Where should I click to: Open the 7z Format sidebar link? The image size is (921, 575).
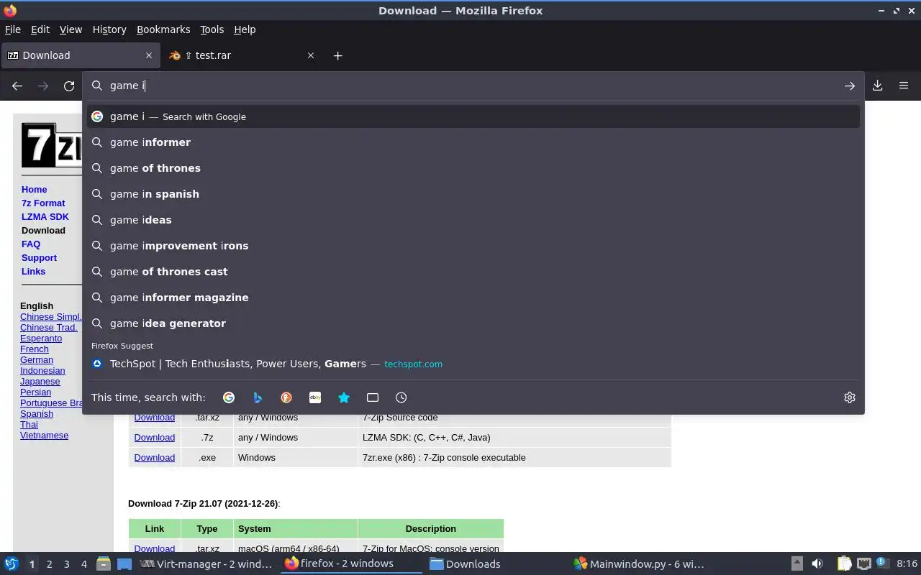tap(43, 203)
